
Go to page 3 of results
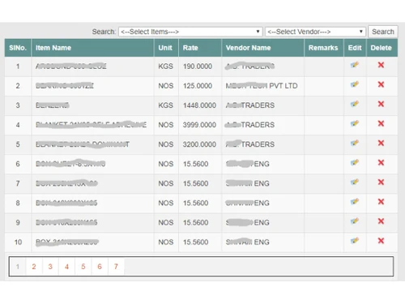click(x=50, y=267)
